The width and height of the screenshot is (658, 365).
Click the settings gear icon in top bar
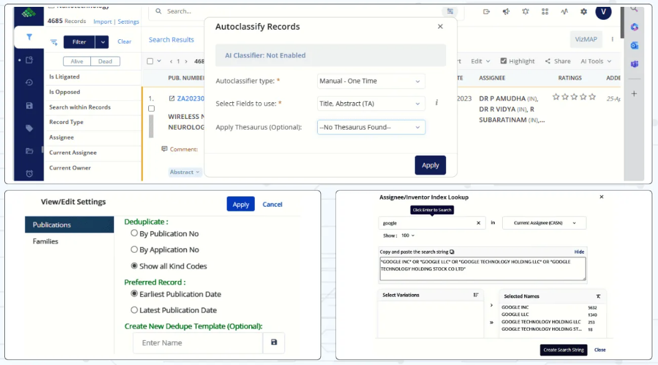click(x=583, y=11)
